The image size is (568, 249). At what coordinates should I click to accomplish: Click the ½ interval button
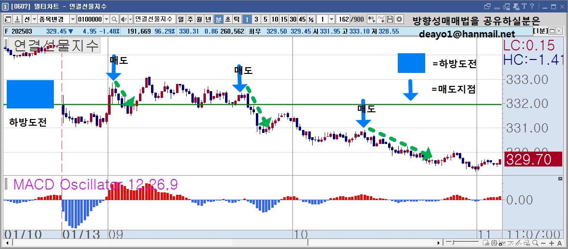click(x=311, y=19)
